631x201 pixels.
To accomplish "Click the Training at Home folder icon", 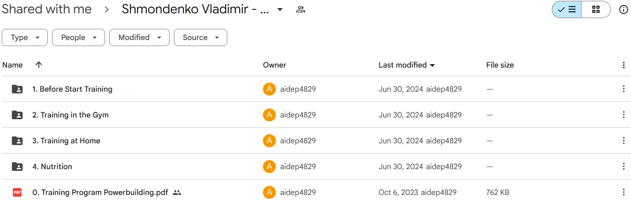I will coord(17,141).
